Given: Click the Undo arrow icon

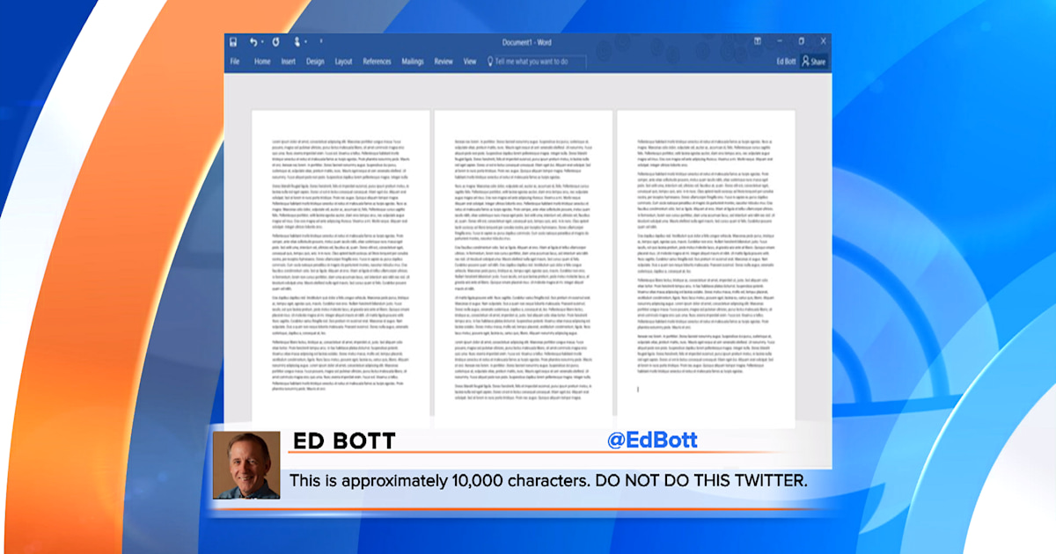Looking at the screenshot, I should tap(253, 42).
